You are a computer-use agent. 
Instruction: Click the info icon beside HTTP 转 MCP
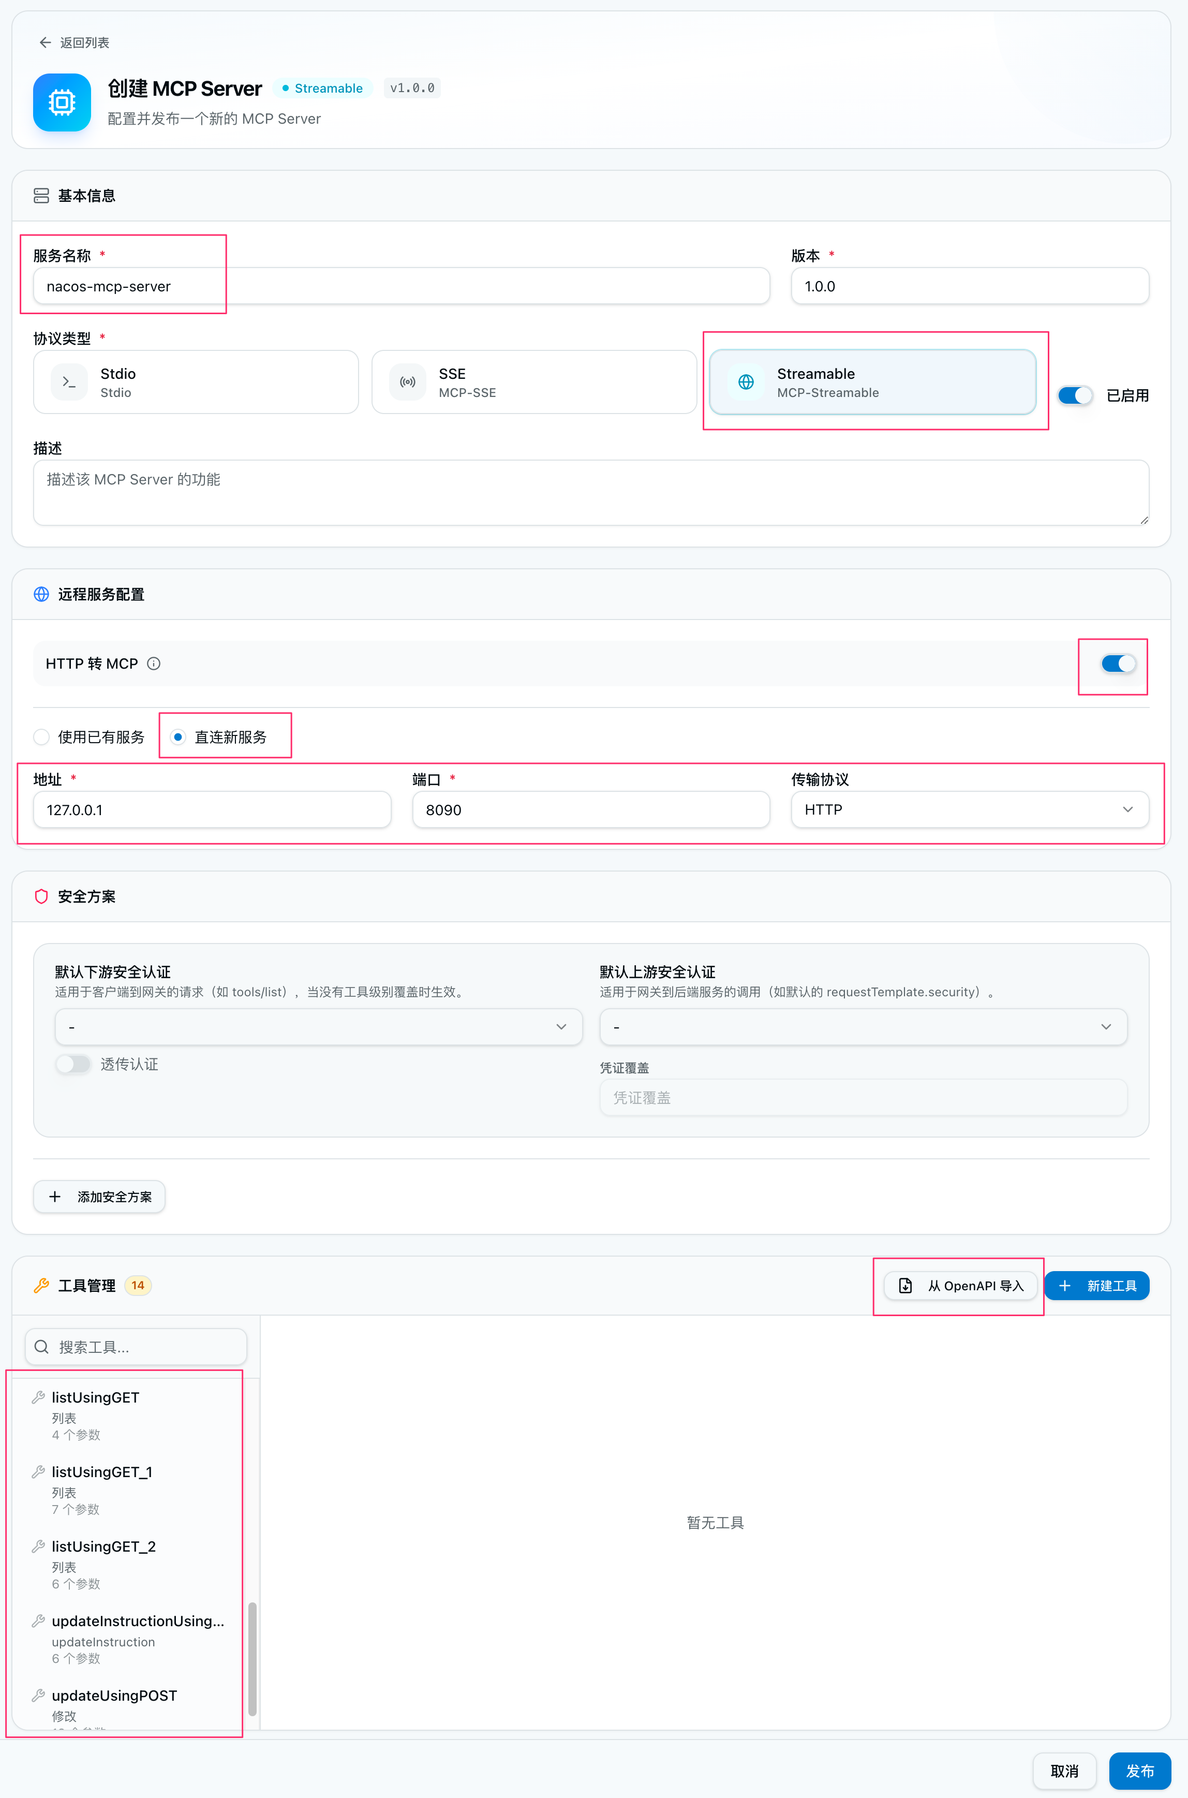[154, 664]
